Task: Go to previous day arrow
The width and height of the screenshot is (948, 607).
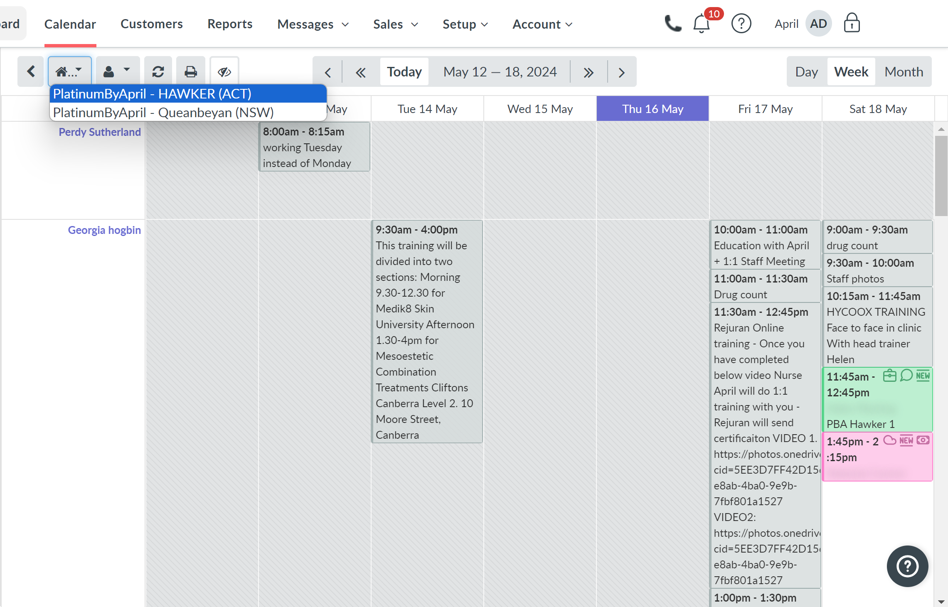Action: tap(328, 72)
